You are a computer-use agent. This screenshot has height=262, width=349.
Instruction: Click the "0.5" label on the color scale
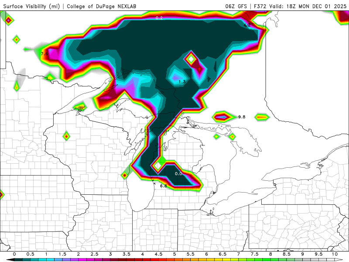pos(30,254)
